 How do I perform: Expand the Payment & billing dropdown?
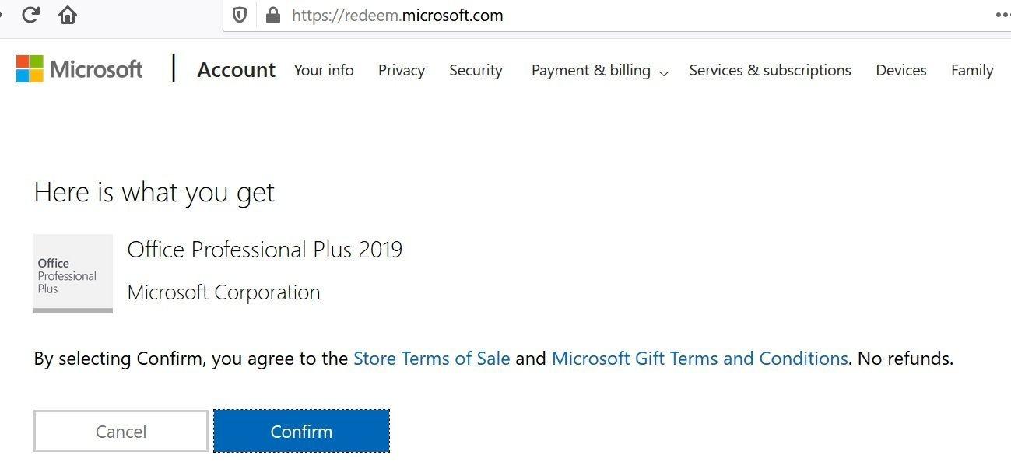599,71
